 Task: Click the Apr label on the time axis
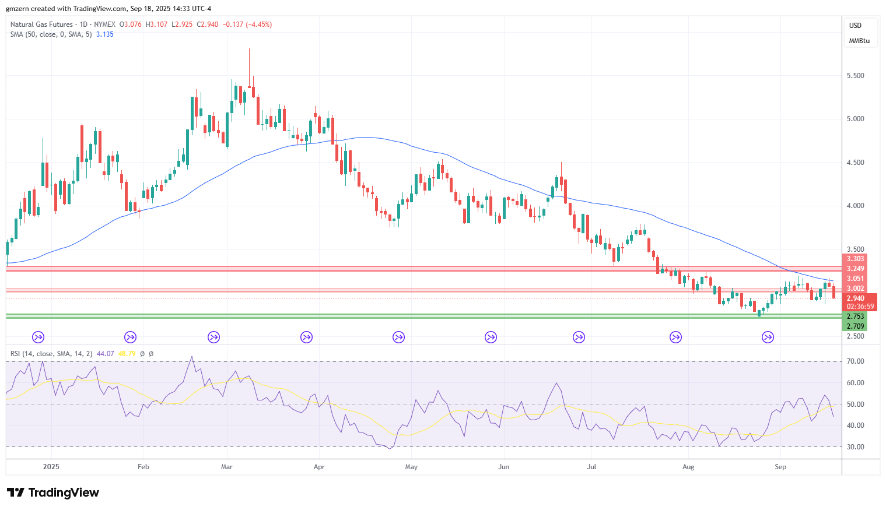tap(319, 467)
